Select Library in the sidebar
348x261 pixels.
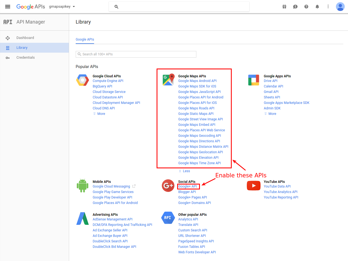click(x=22, y=48)
